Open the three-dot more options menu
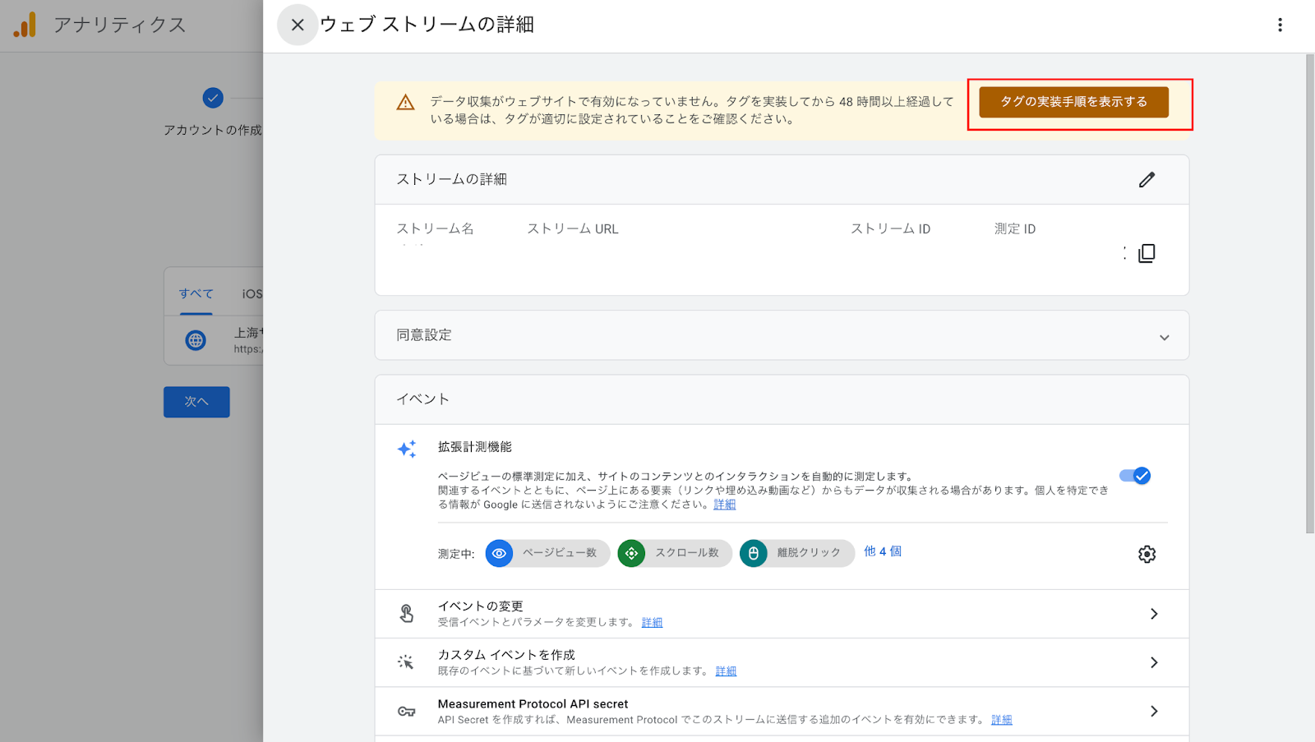 tap(1280, 25)
